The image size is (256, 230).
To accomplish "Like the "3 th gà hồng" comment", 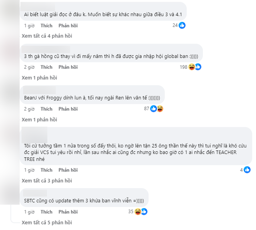I will (x=46, y=67).
